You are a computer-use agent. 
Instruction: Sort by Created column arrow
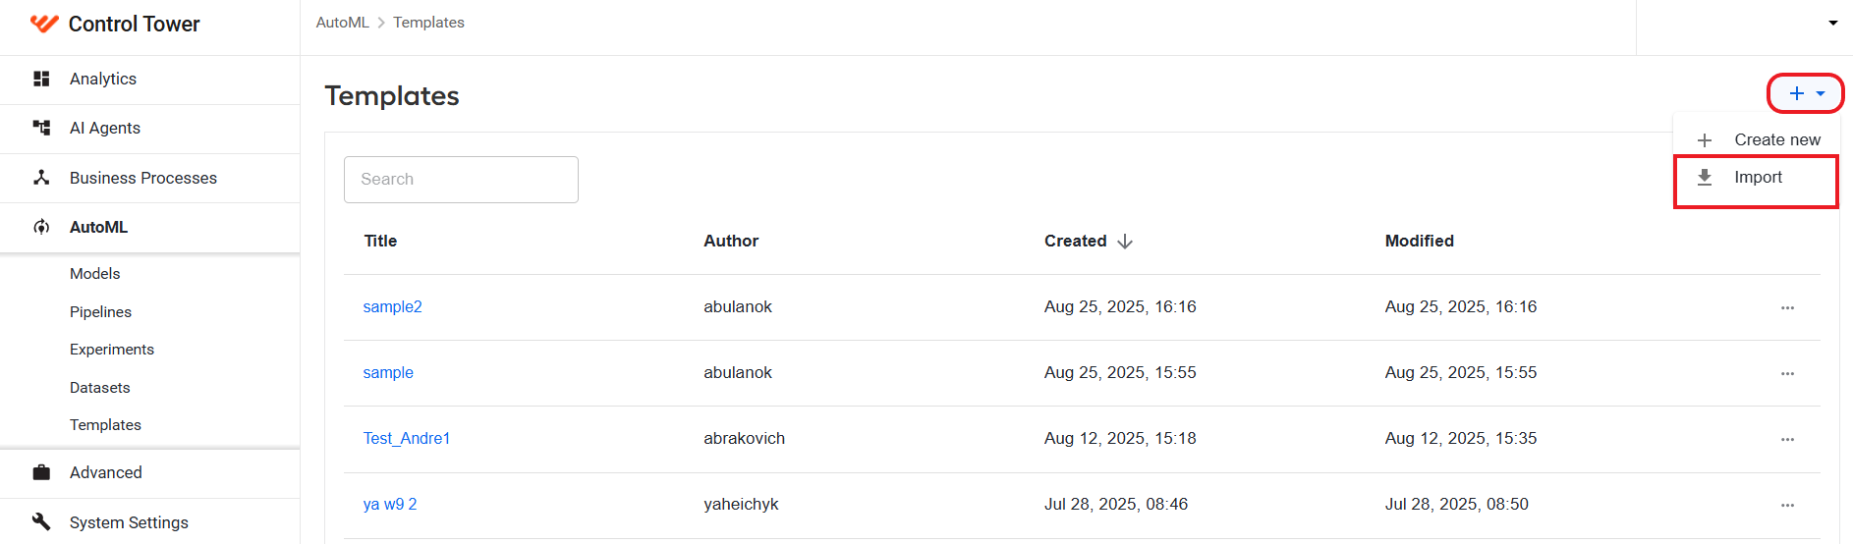[1125, 242]
